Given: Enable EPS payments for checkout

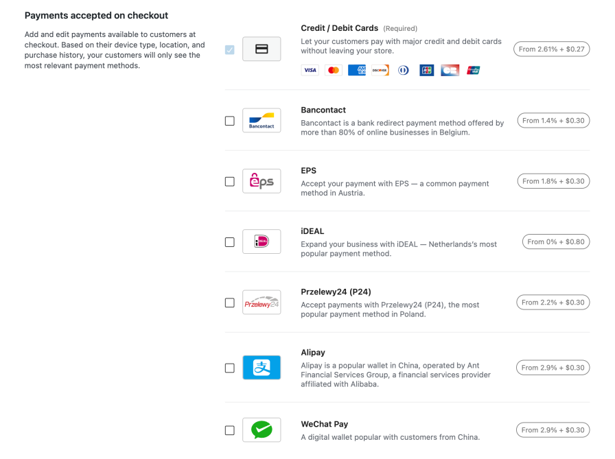Looking at the screenshot, I should 230,180.
